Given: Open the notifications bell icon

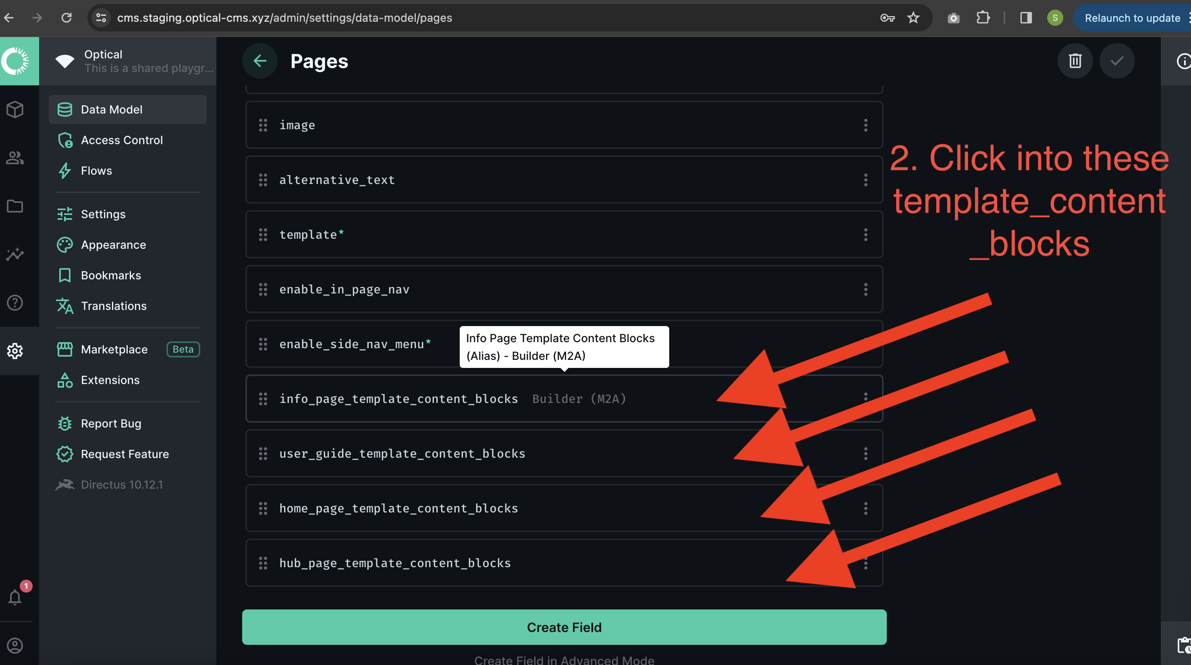Looking at the screenshot, I should (x=15, y=598).
